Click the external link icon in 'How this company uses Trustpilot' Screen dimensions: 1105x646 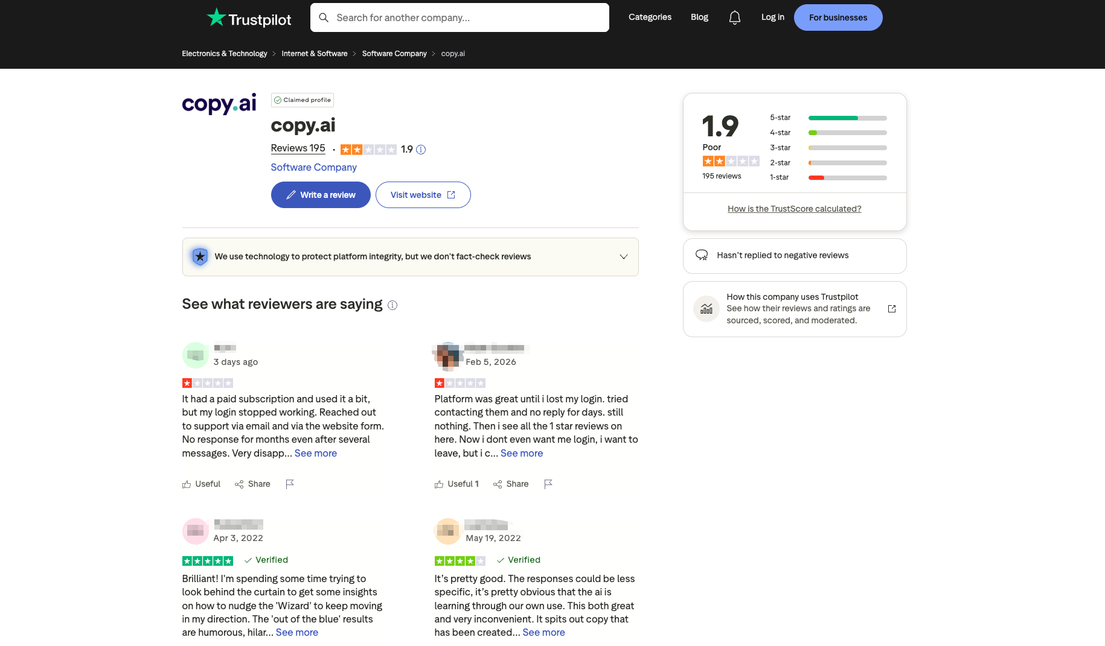click(x=891, y=308)
